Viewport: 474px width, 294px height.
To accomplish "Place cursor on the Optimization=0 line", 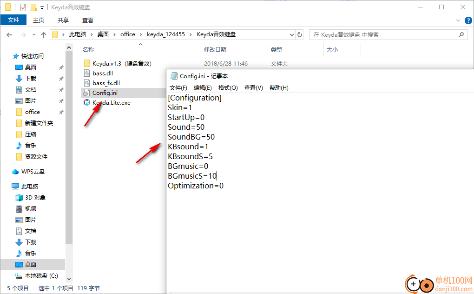I will click(196, 186).
